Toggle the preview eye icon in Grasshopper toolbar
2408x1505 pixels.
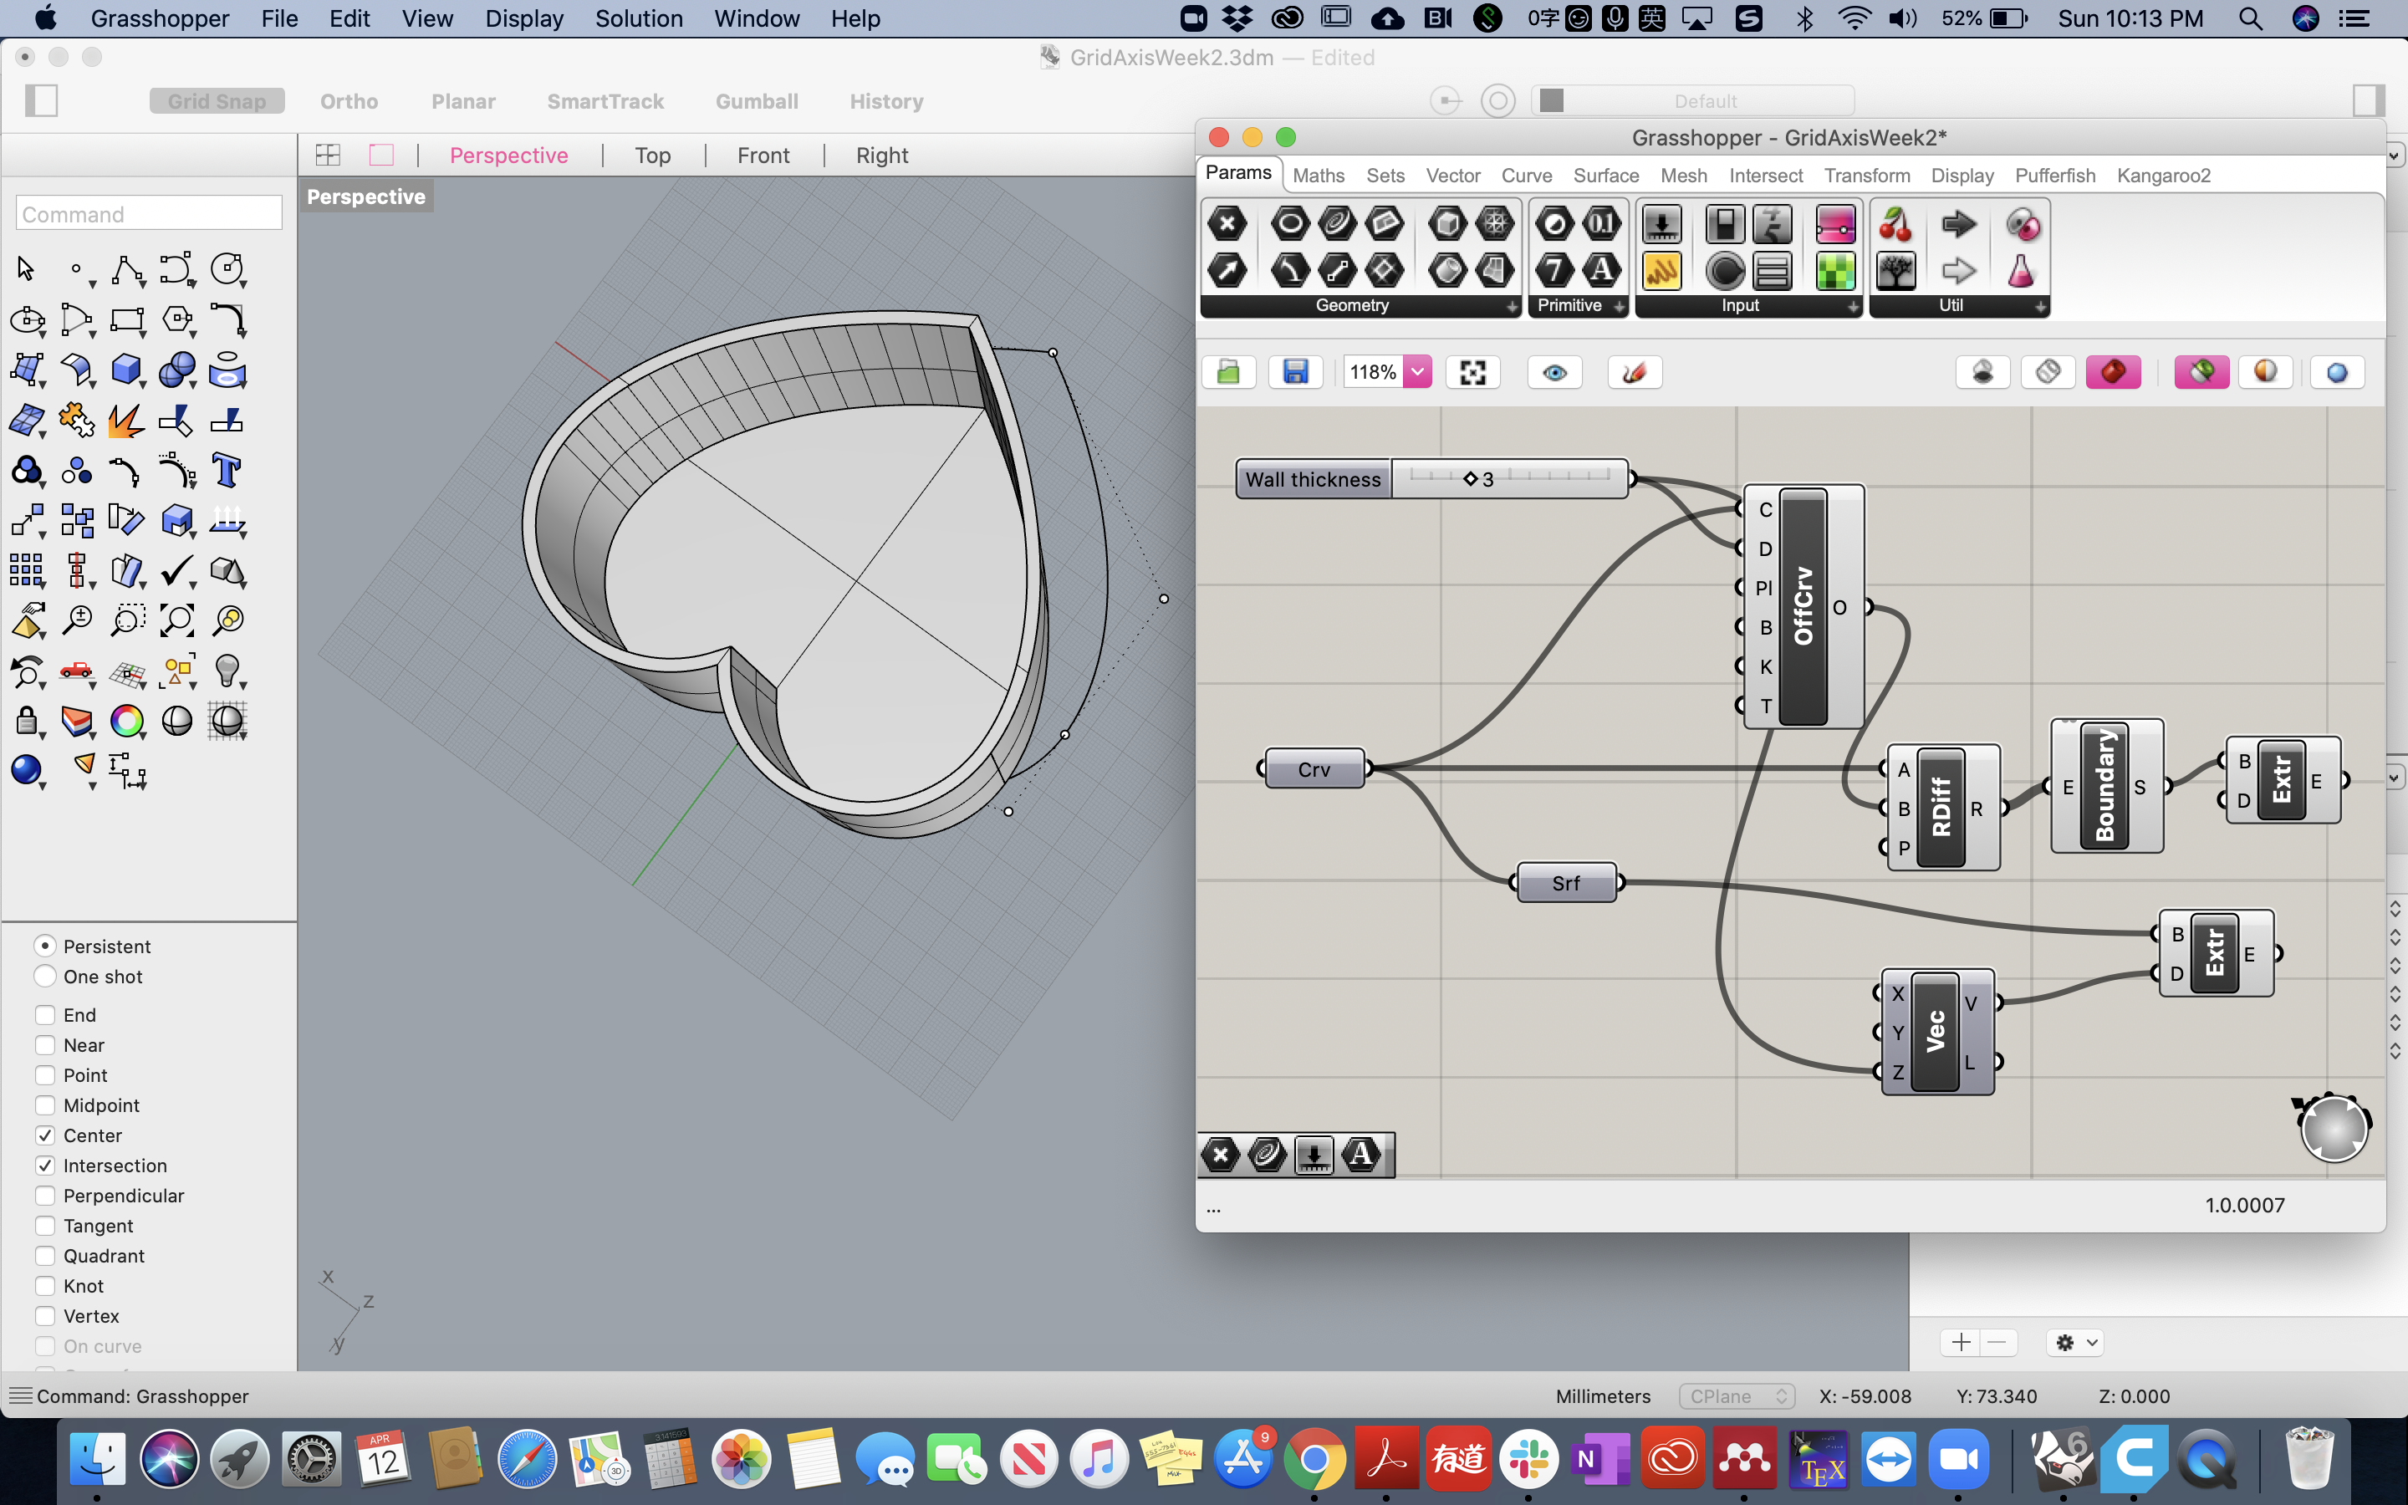pos(1554,372)
